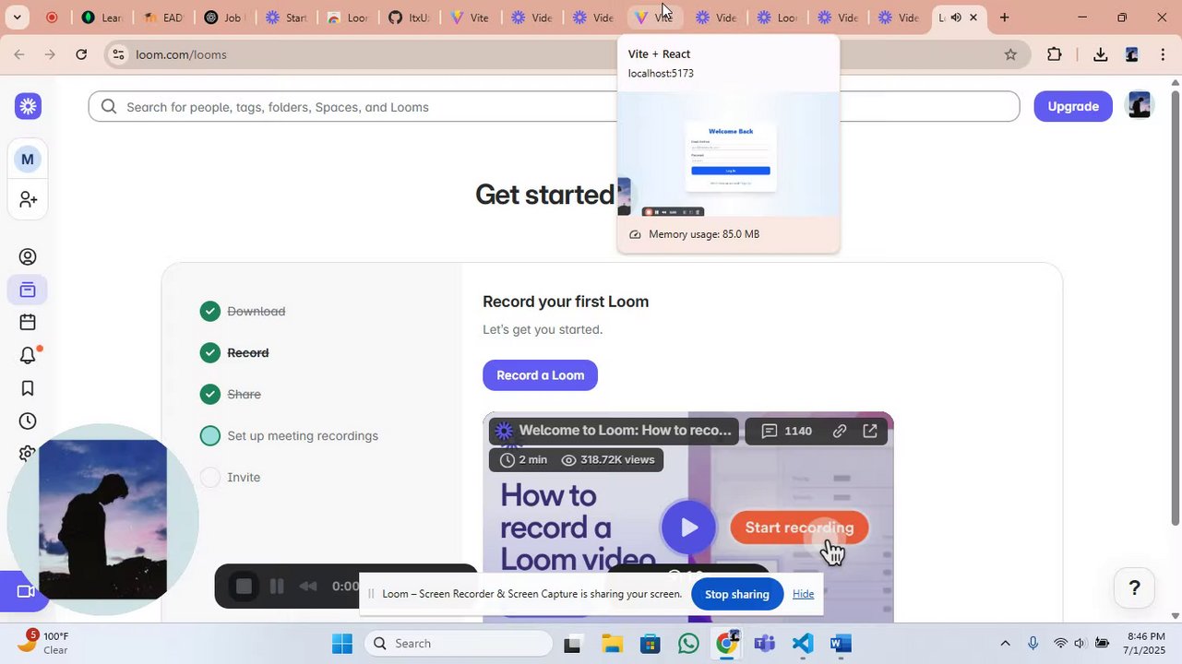Pause the Loom recording
This screenshot has height=664, width=1182.
point(277,587)
